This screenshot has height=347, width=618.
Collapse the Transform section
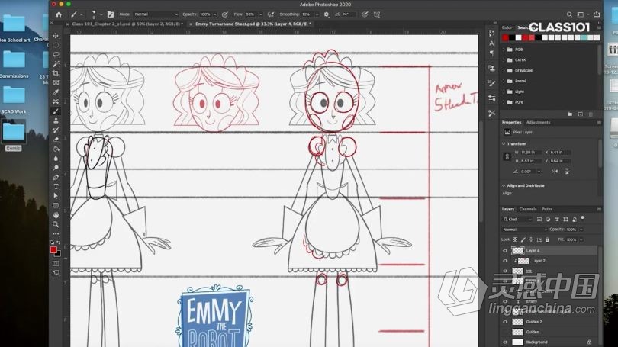click(504, 144)
